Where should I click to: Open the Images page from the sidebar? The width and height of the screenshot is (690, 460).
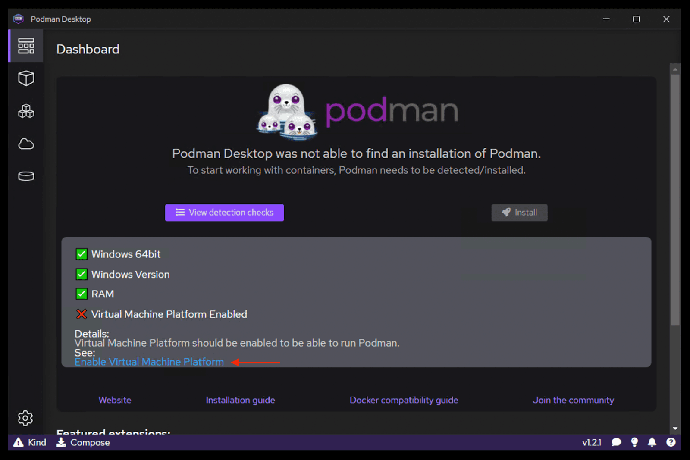click(25, 144)
